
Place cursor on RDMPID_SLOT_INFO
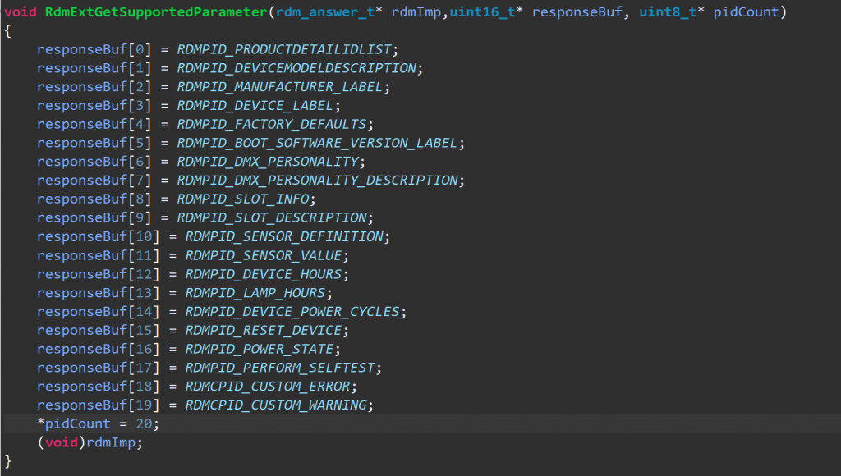coord(246,199)
